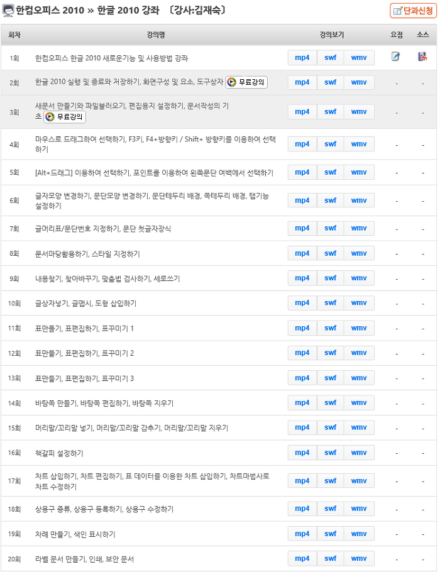Image resolution: width=440 pixels, height=572 pixels.
Task: Open swf for lecture 1회
Action: pos(330,58)
